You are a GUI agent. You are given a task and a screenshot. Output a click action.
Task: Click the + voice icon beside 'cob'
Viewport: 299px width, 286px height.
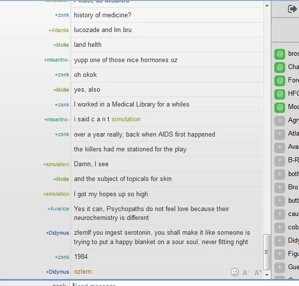pyautogui.click(x=280, y=227)
